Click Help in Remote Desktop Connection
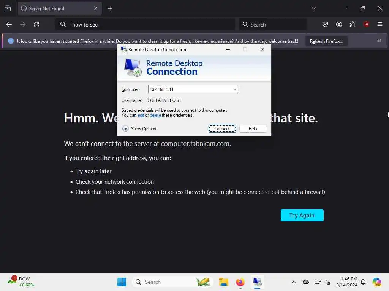Image resolution: width=389 pixels, height=291 pixels. (253, 129)
